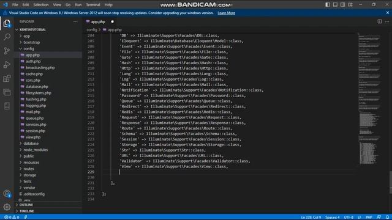Expand the resources folder
The height and width of the screenshot is (220, 392).
pyautogui.click(x=31, y=163)
